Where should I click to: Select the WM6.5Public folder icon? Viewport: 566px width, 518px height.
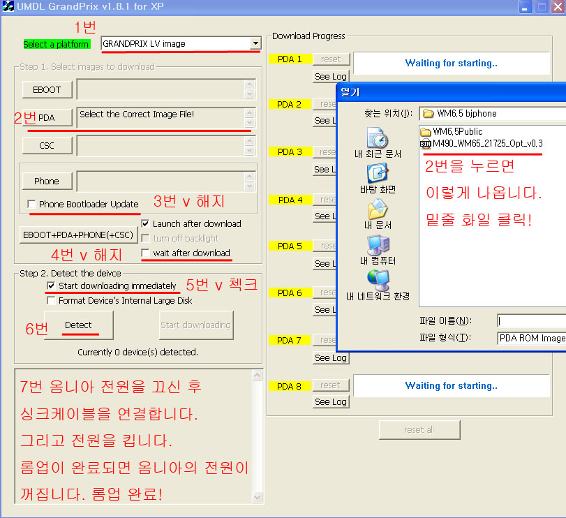426,132
